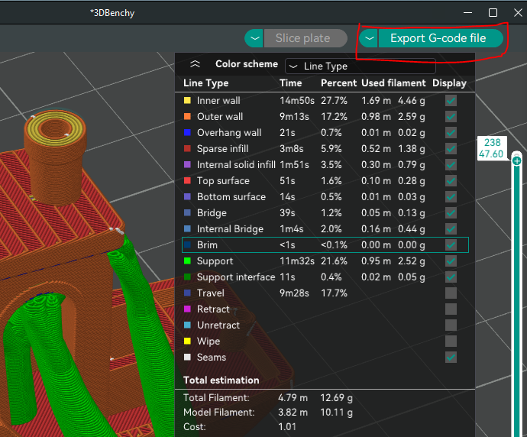Toggle Inner wall display checkbox
Viewport: 527px width, 437px height.
pos(451,101)
